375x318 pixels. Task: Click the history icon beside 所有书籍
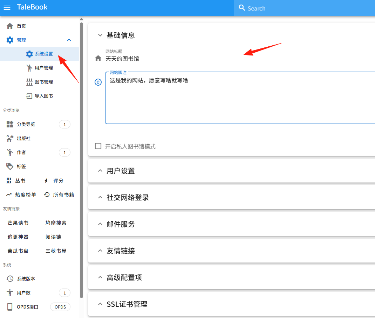(x=47, y=195)
